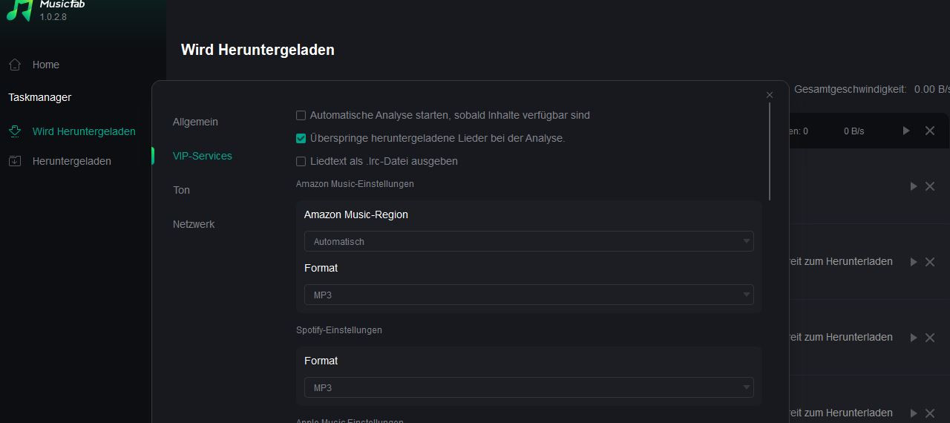Click the settings dialog vertical scrollbar
This screenshot has width=950, height=423.
pos(770,152)
